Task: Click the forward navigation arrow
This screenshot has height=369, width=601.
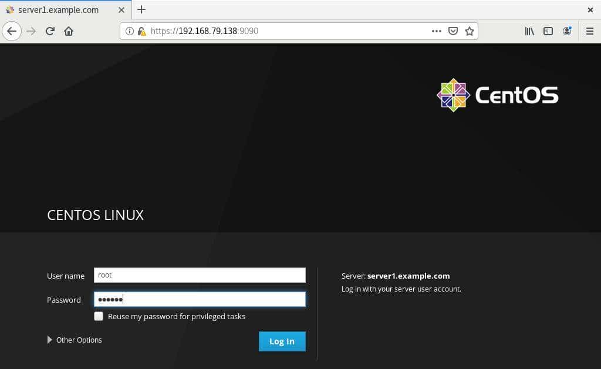Action: pyautogui.click(x=31, y=31)
